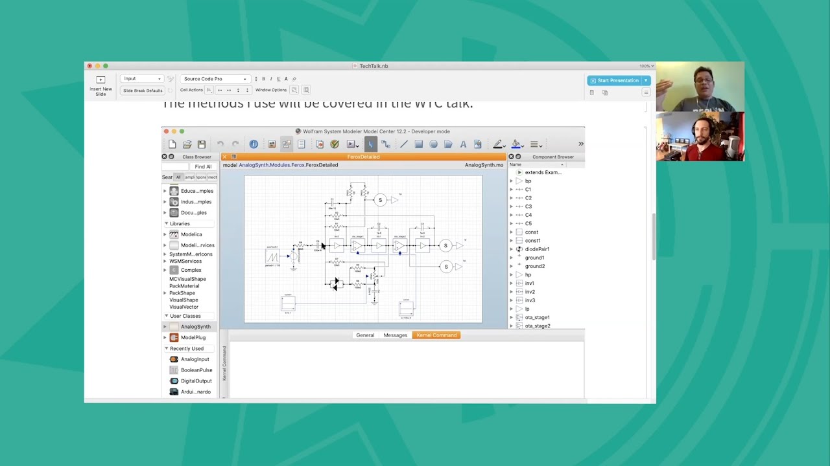Click the Undo arrow in System Modeler toolbar
This screenshot has width=830, height=466.
[220, 144]
